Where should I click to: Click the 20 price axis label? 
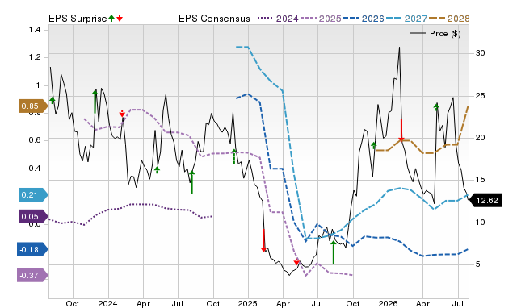coord(481,138)
